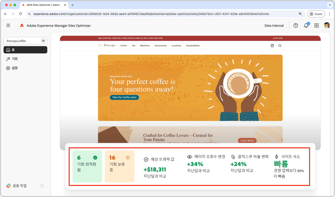335x197 pixels.
Task: Click the eye icon for 페이지 조회수 변경
Action: (x=189, y=157)
